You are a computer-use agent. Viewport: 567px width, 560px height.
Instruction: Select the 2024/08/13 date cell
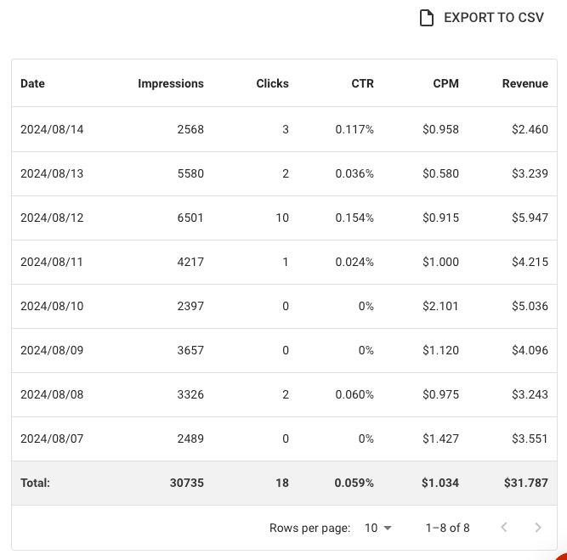(x=52, y=173)
